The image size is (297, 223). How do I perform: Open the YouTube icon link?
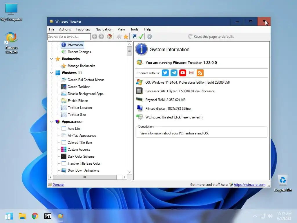(x=183, y=73)
